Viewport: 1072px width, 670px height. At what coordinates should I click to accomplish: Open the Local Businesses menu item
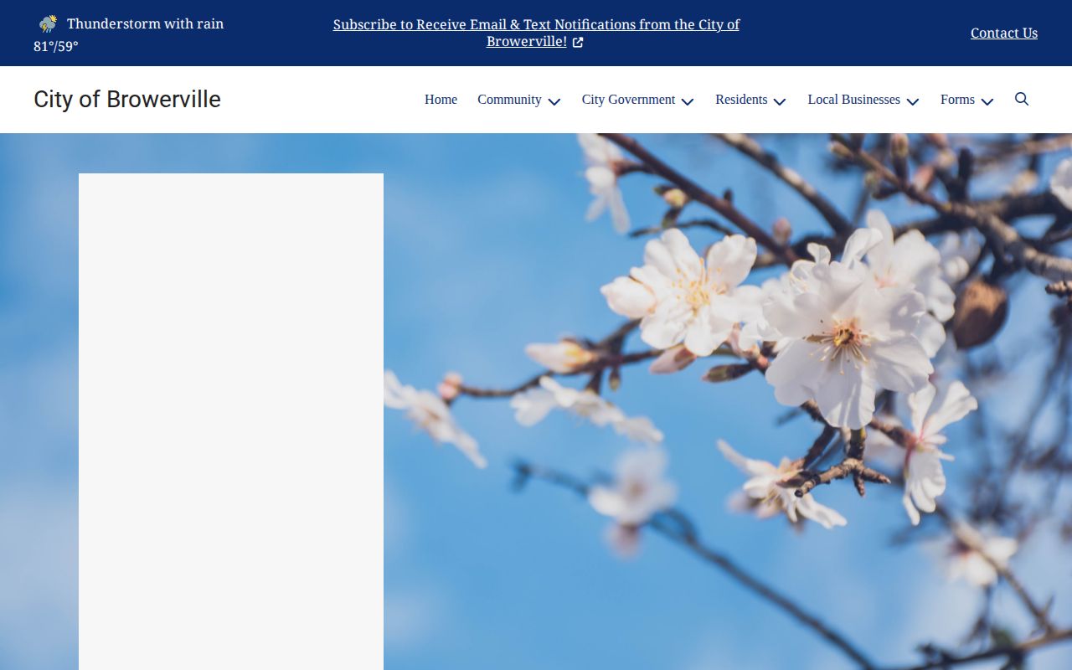tap(853, 100)
